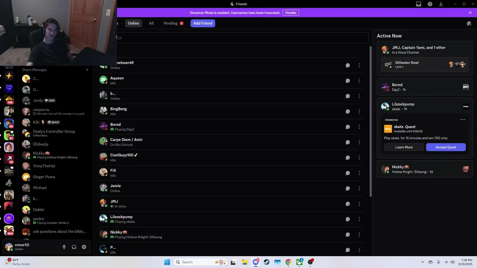Viewport: 477px width, 268px height.
Task: Open Bored DayZ activity card
Action: coord(425,87)
